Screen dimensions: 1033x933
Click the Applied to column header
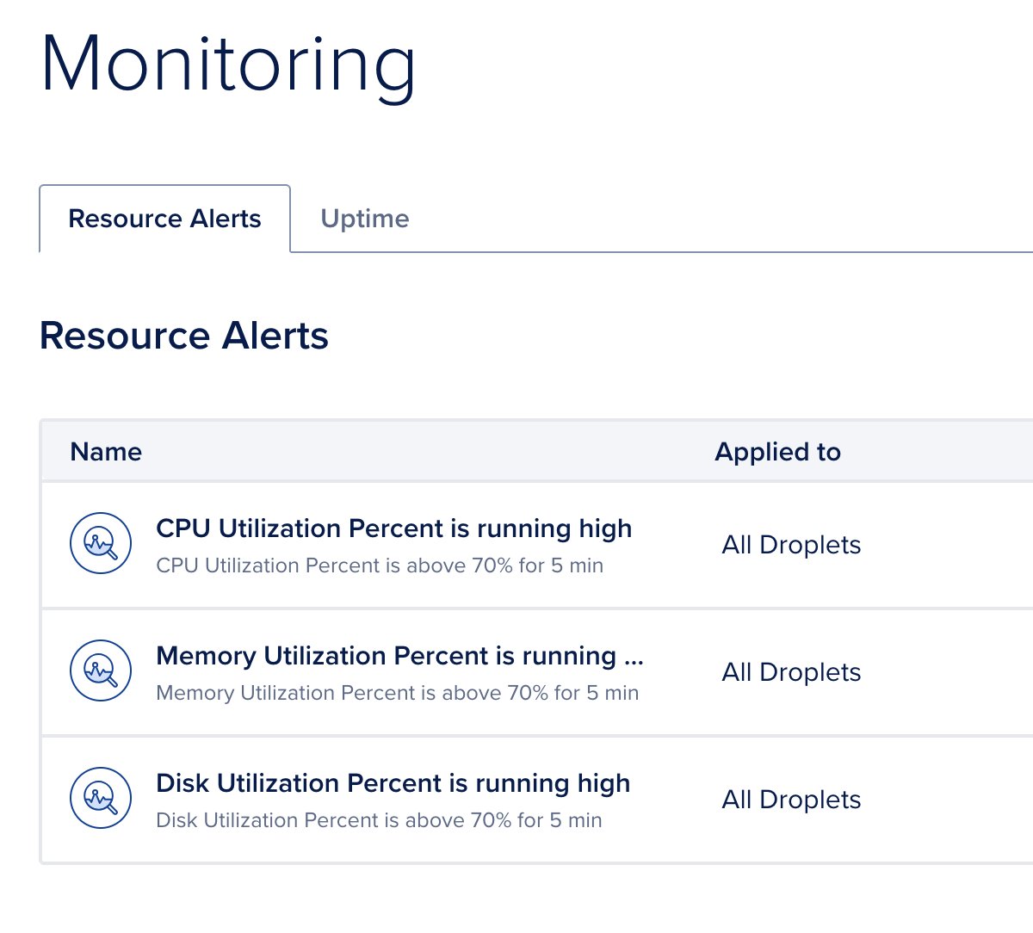coord(778,452)
